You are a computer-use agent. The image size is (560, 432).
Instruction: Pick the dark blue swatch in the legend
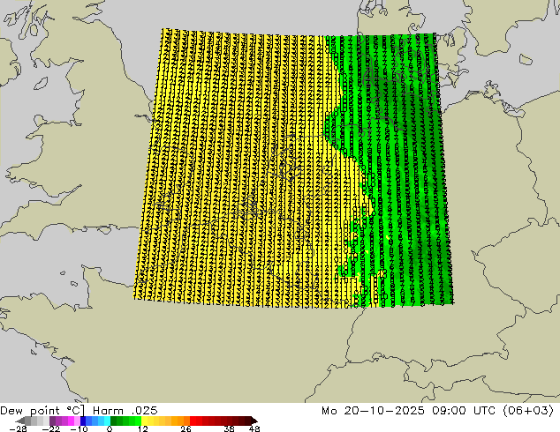click(x=83, y=421)
